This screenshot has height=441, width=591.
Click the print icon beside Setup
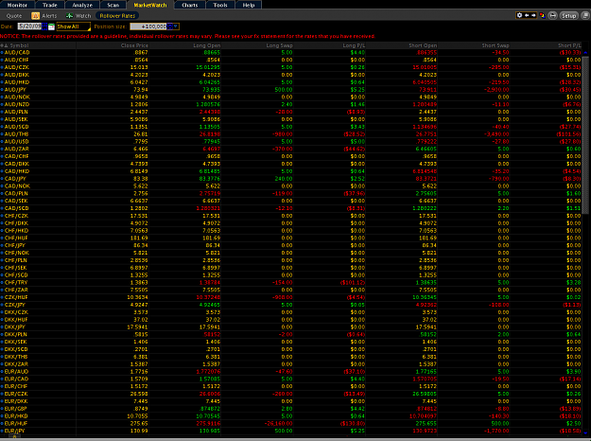[553, 15]
